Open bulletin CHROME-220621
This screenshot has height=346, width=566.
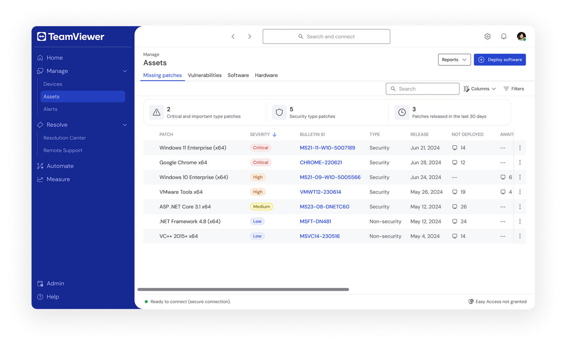click(x=321, y=163)
